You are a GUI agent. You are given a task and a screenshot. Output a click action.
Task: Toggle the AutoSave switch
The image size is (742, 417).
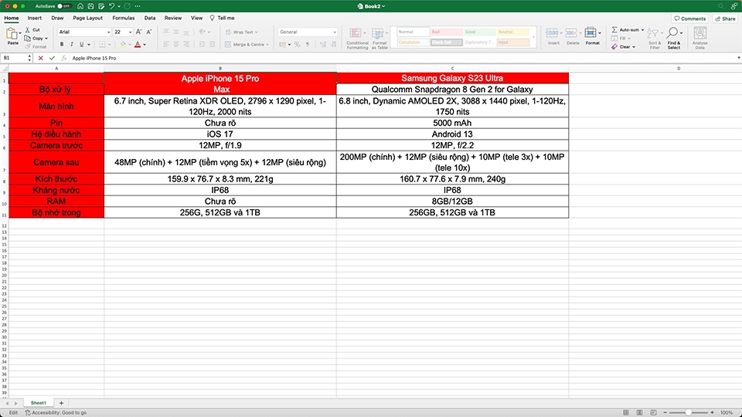[x=63, y=6]
